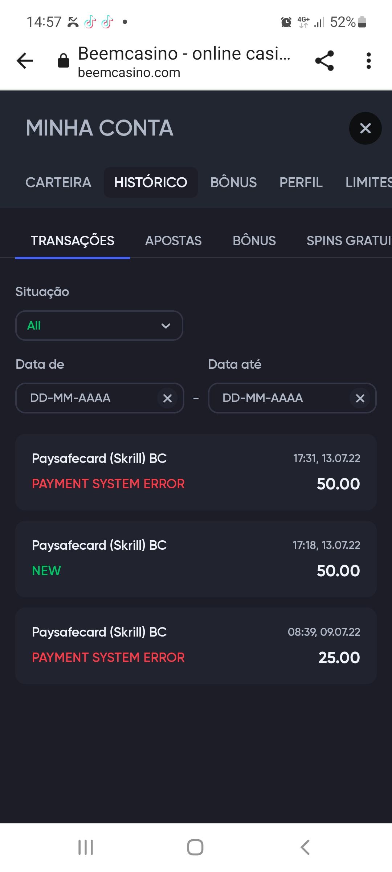Image resolution: width=392 pixels, height=872 pixels.
Task: Select the Apostas sub-tab
Action: [x=173, y=241]
